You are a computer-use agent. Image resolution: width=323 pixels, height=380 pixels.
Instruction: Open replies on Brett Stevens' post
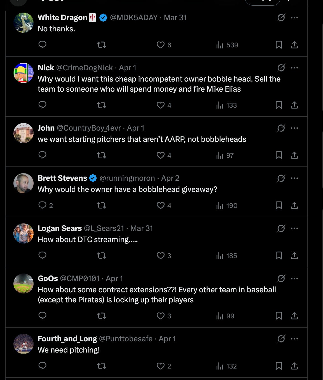point(43,205)
